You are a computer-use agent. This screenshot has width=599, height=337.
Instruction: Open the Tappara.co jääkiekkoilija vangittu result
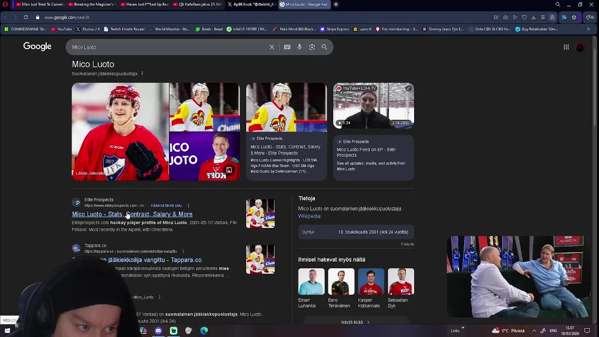pyautogui.click(x=137, y=260)
